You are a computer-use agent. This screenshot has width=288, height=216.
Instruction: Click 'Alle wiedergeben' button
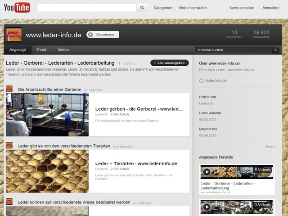coord(169,63)
